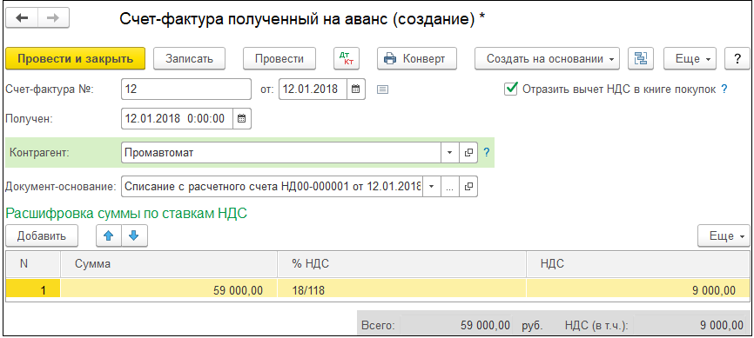Click the N column header
This screenshot has width=754, height=338.
click(33, 263)
